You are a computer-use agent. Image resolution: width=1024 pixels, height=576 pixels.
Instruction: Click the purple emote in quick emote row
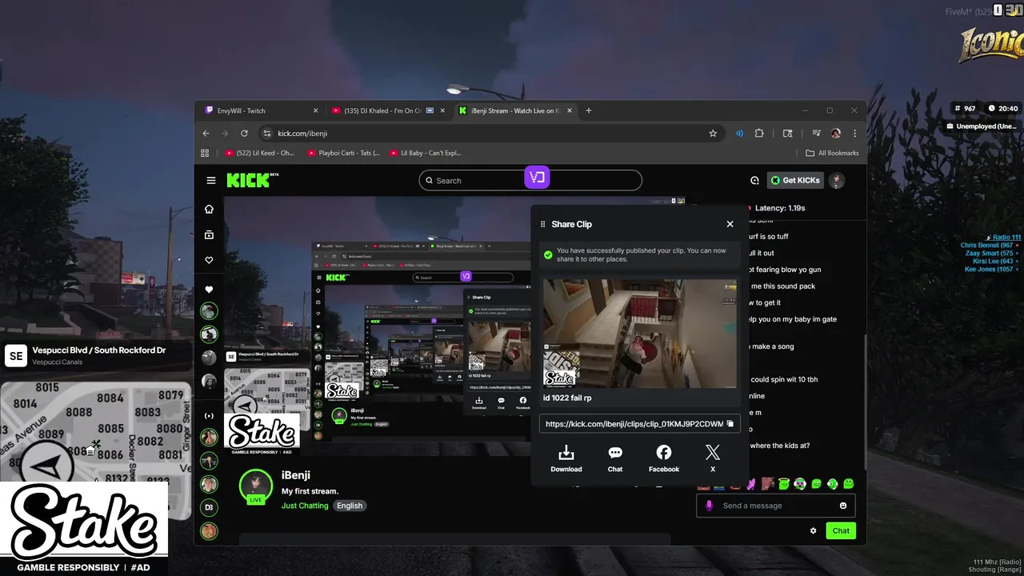751,484
